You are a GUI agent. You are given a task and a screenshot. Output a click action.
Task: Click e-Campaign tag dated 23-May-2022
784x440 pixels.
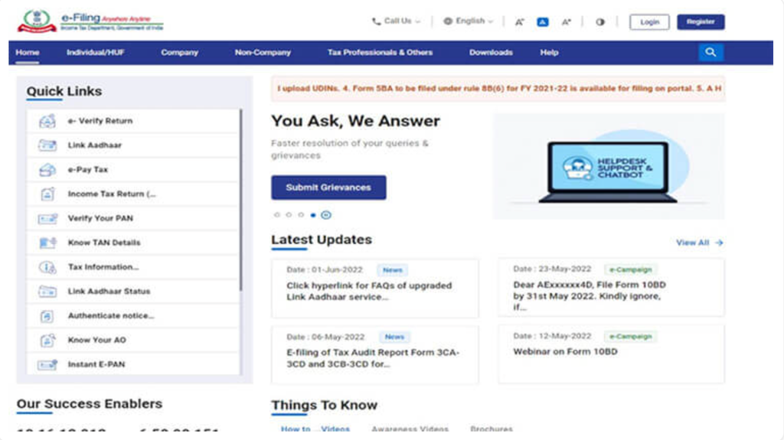click(631, 269)
